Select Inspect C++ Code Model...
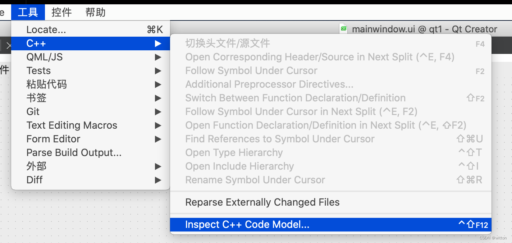This screenshot has height=243, width=512. point(247,225)
